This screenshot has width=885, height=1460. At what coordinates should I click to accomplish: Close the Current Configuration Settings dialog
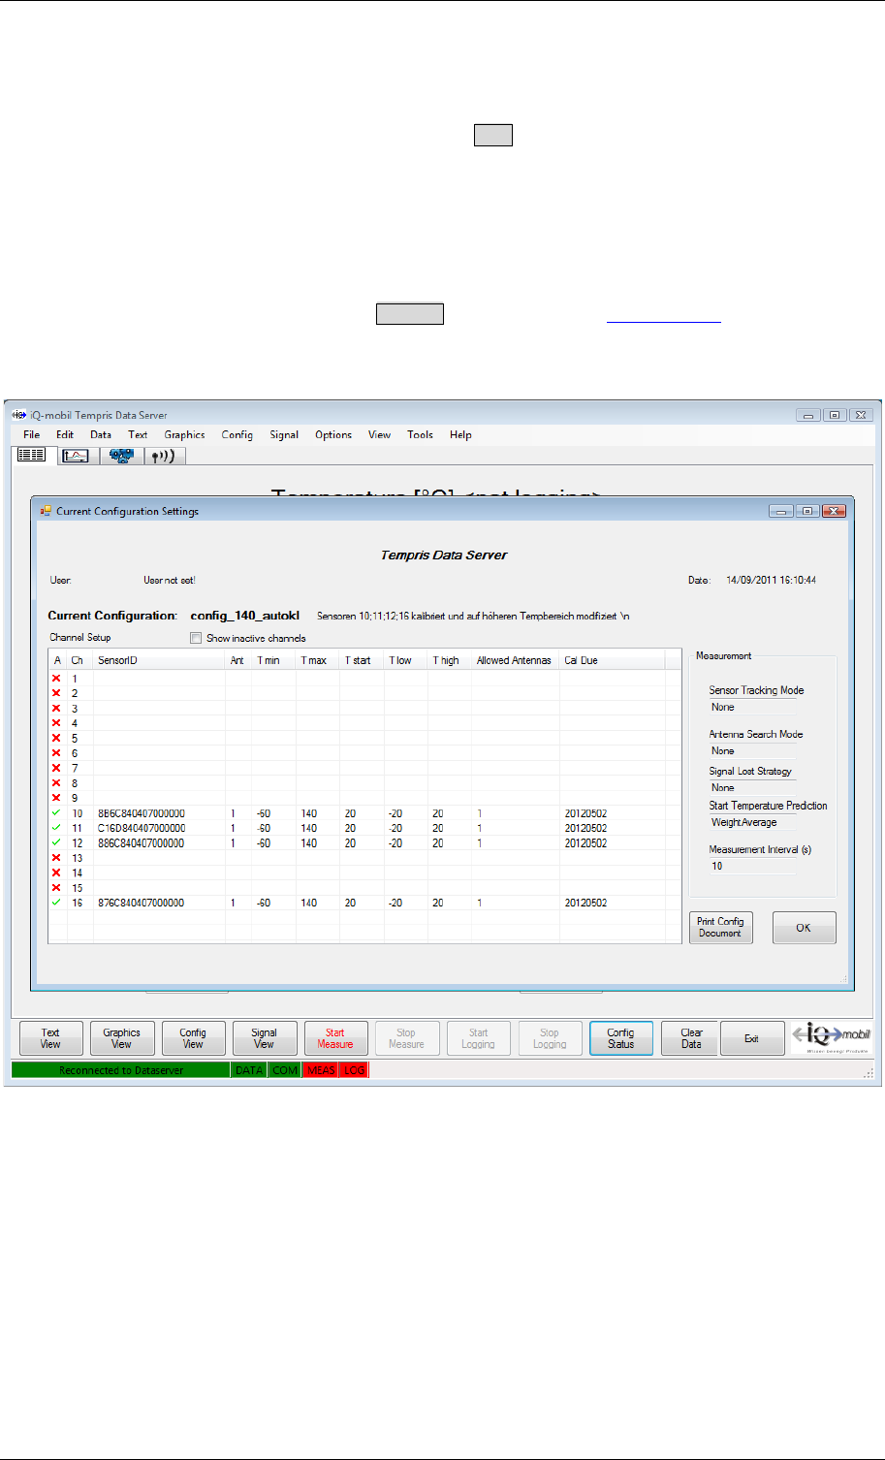click(x=834, y=511)
